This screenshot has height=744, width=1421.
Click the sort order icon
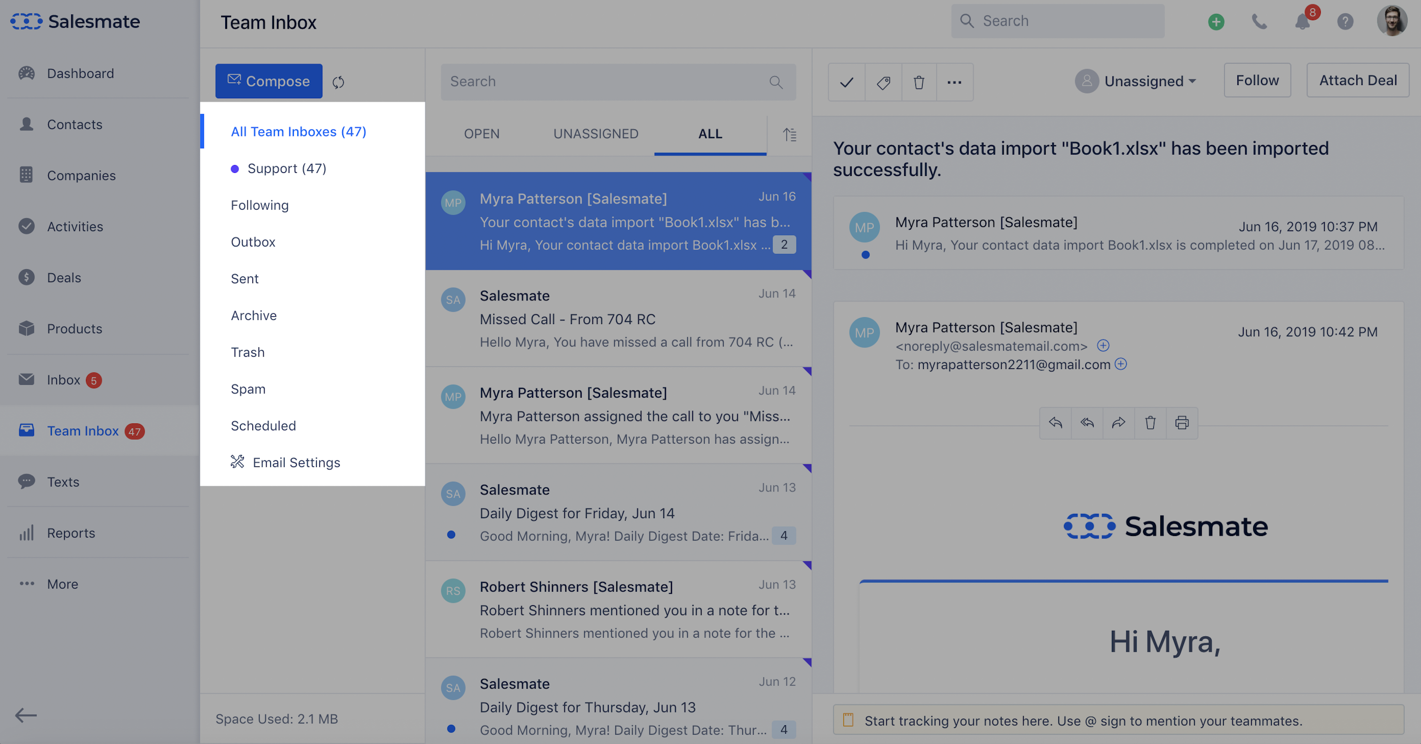[790, 134]
